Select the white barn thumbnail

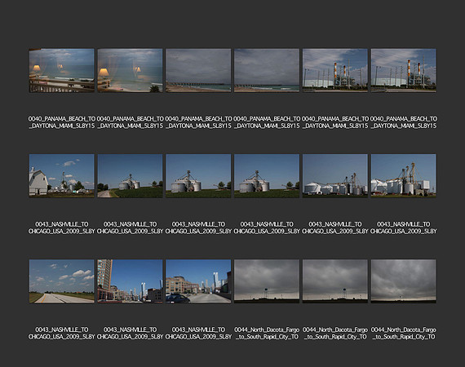(x=62, y=176)
